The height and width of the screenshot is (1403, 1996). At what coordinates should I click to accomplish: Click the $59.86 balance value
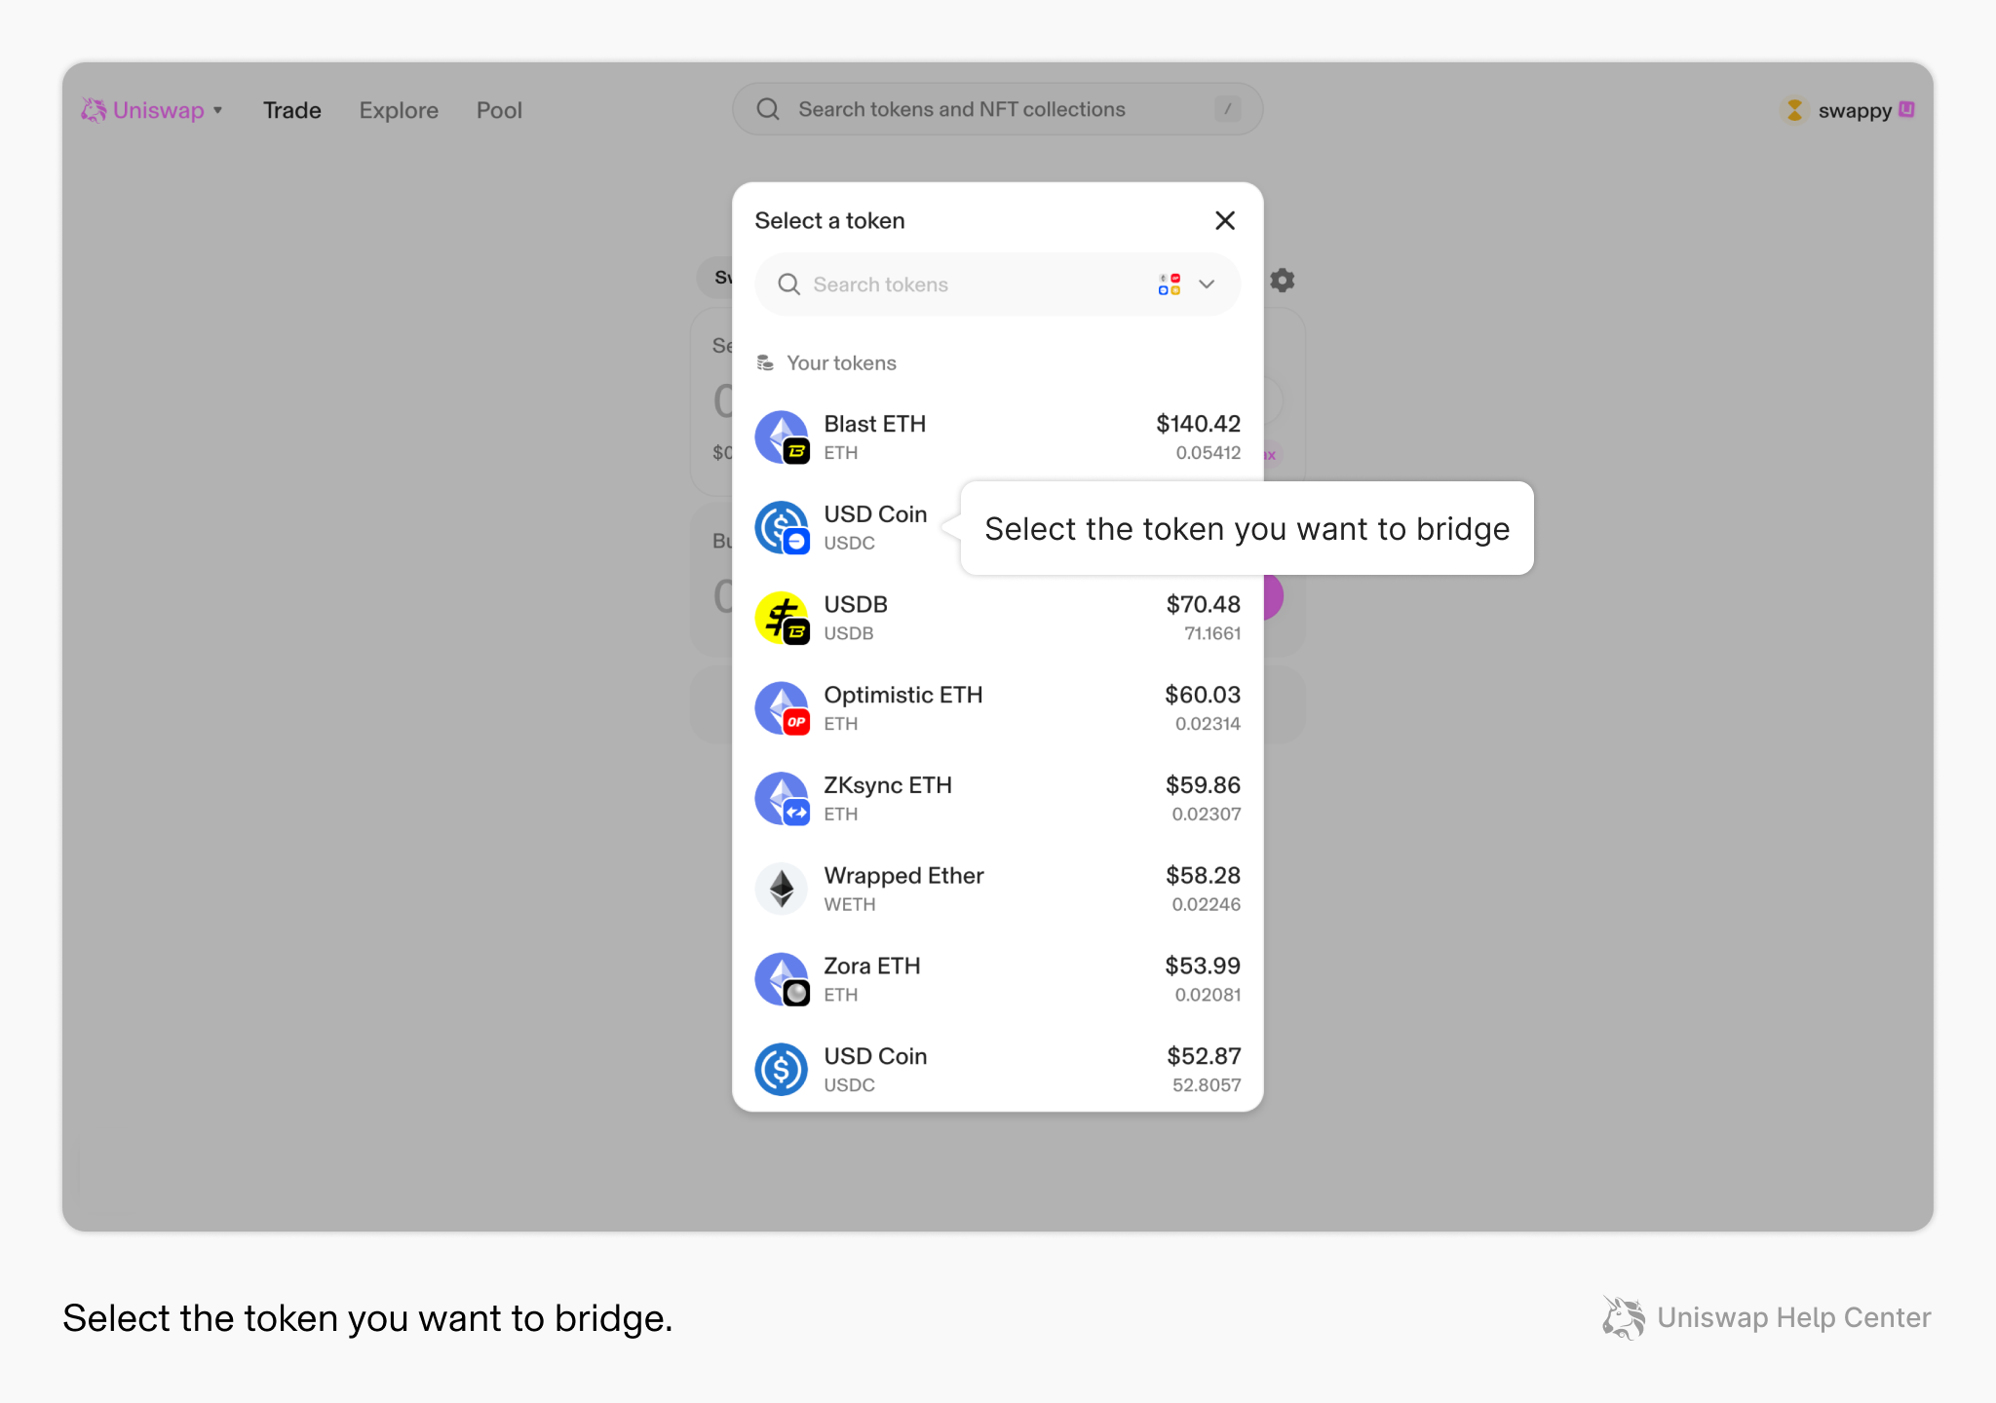click(1203, 785)
